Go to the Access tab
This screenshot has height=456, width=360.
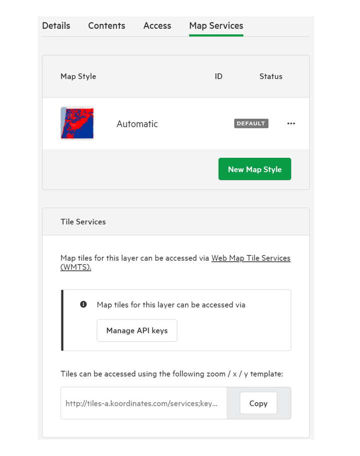[x=157, y=25]
